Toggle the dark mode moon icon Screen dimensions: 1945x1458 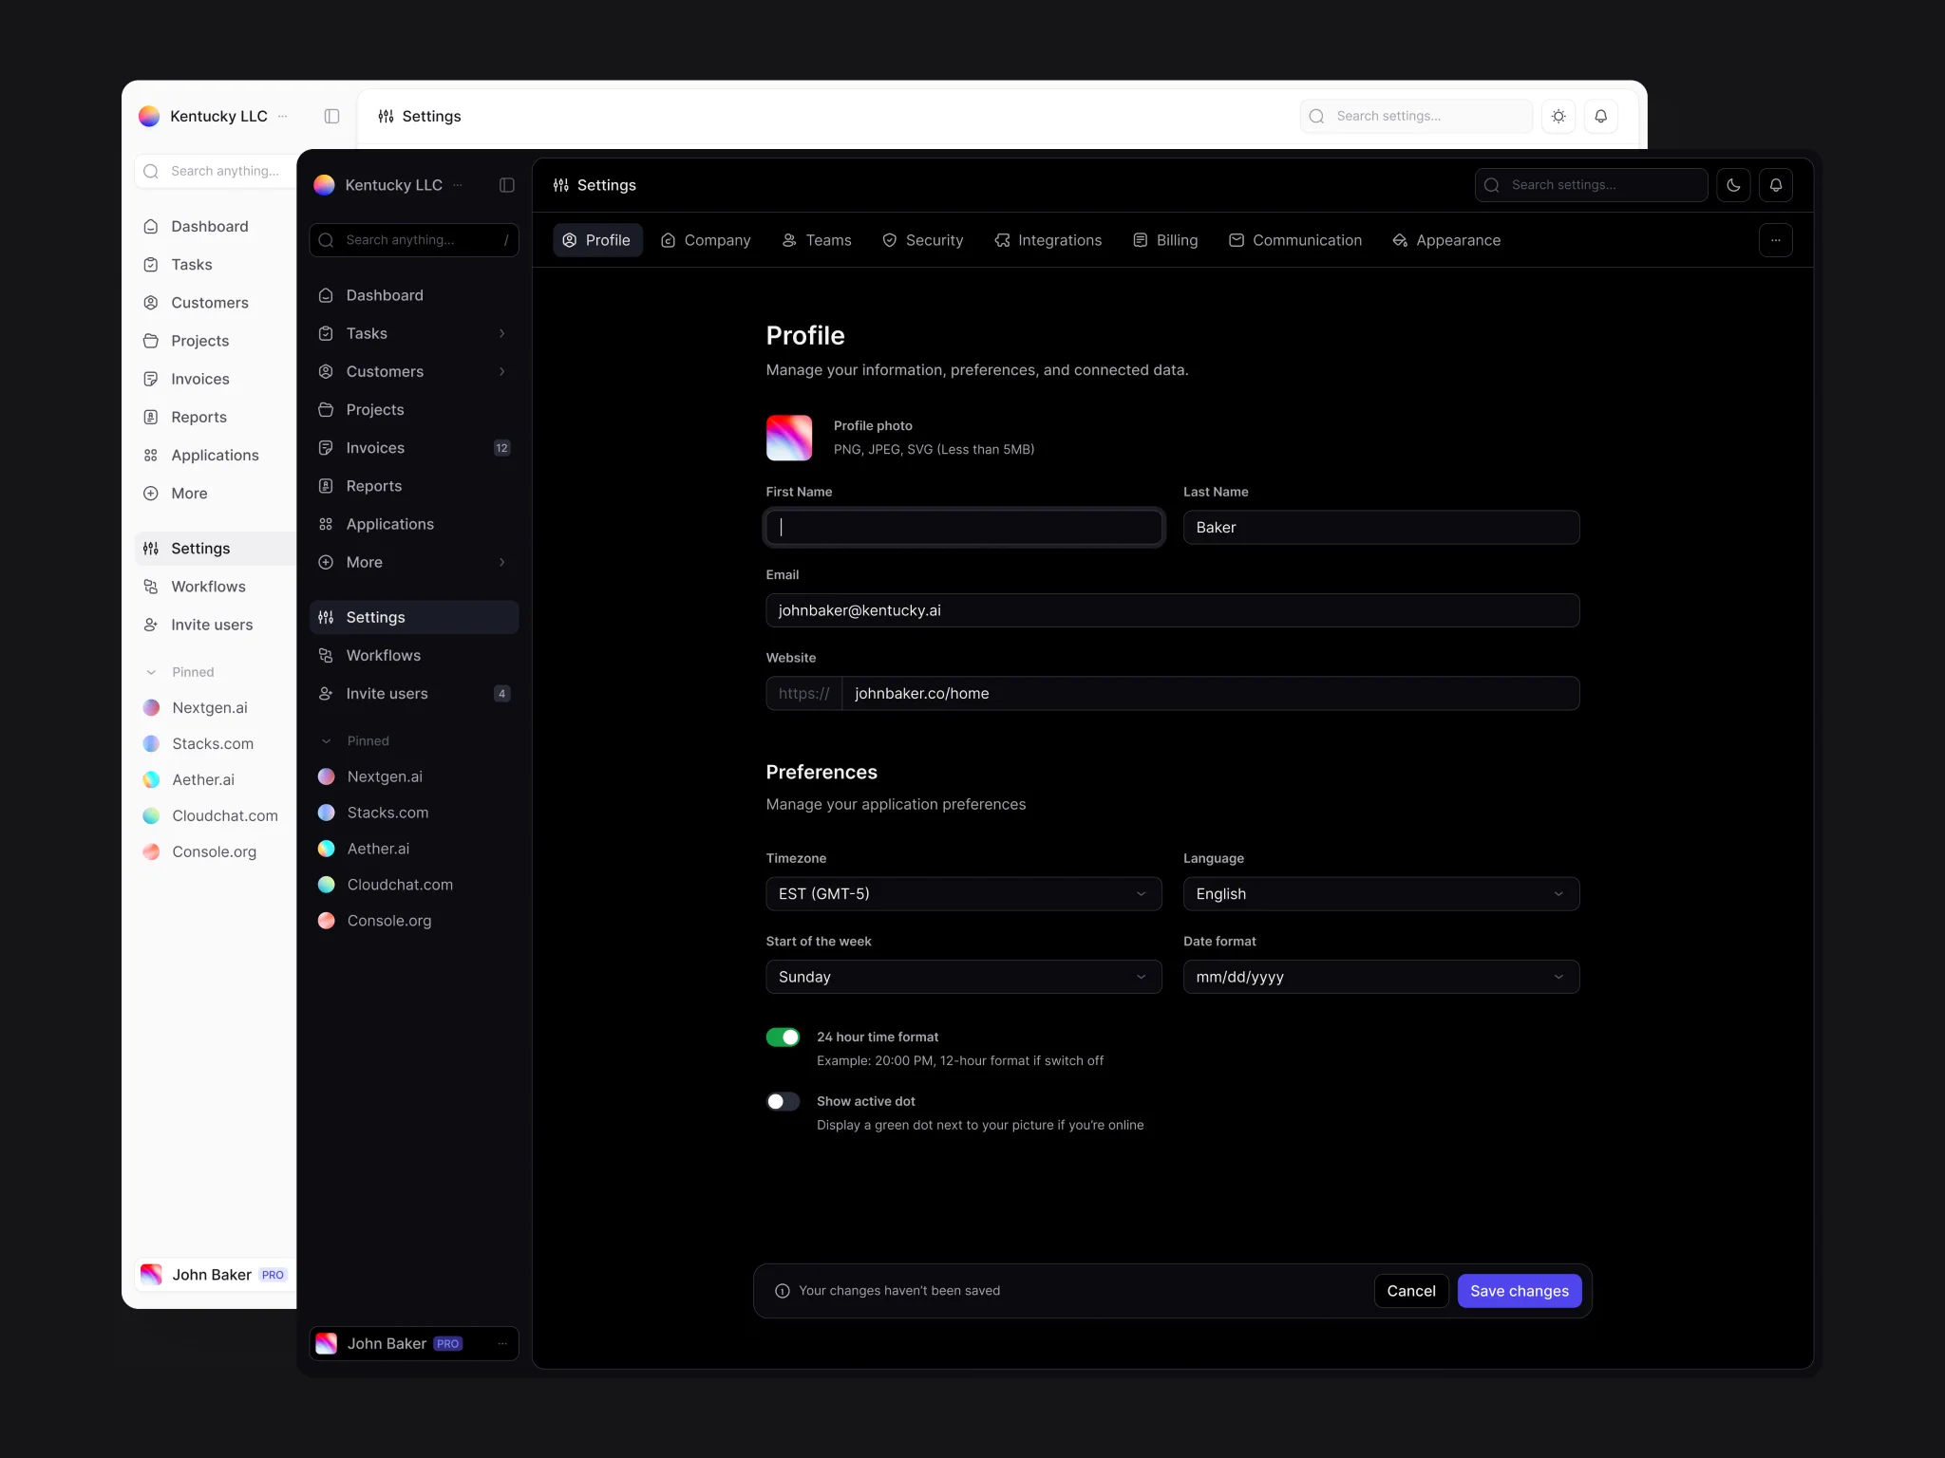(x=1733, y=185)
